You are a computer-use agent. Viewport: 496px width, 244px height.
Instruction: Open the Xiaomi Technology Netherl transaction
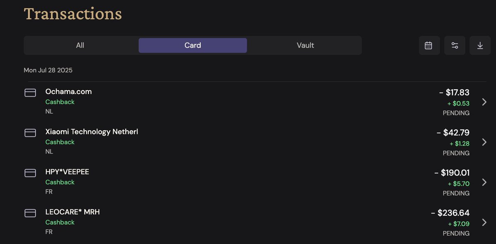(x=91, y=132)
